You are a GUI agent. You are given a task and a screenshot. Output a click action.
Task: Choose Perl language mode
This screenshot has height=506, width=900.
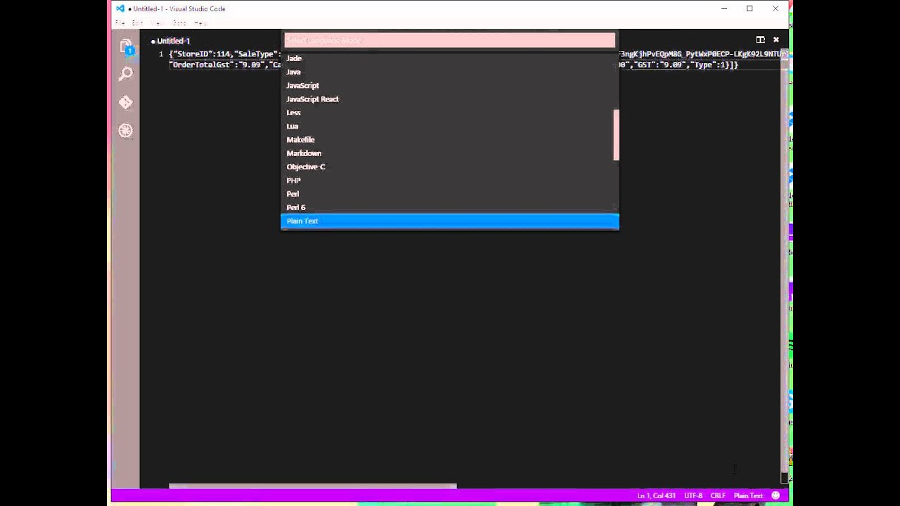click(449, 194)
